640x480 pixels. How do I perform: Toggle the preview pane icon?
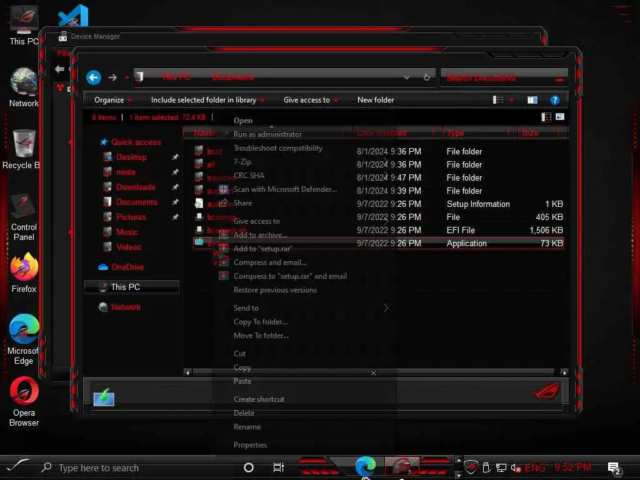tap(532, 100)
